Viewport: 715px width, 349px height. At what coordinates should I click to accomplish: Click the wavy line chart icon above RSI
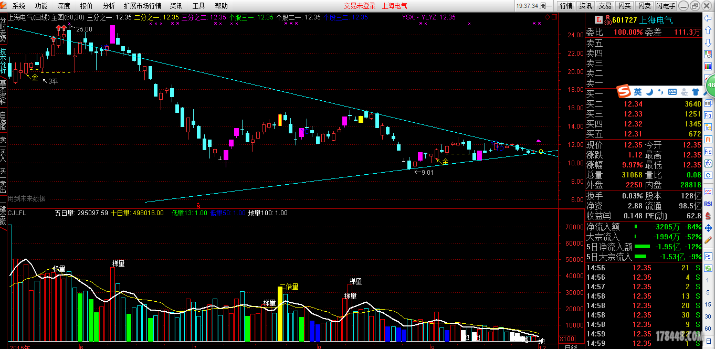[708, 191]
